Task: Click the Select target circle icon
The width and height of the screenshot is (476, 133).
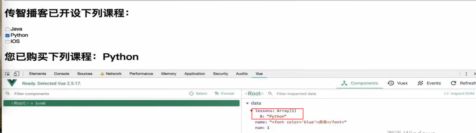Action: (x=191, y=94)
